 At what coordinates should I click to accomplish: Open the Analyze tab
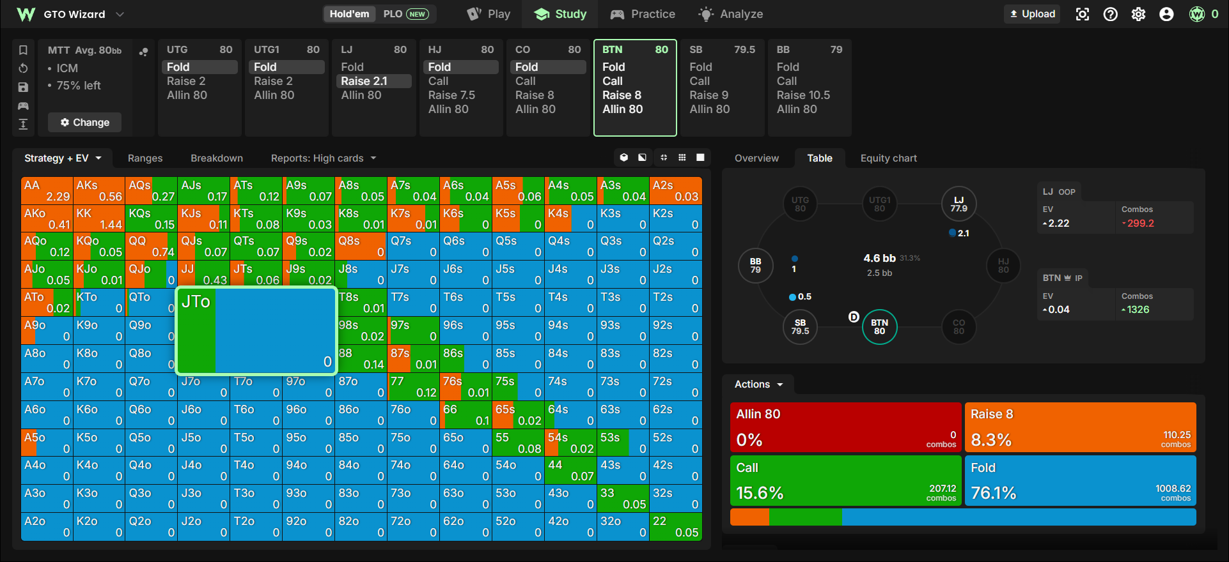[x=730, y=14]
